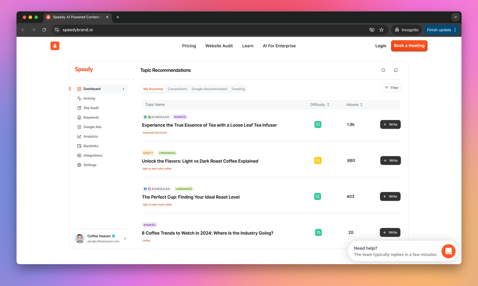
Task: Click the Activity pulse icon in sidebar
Action: [79, 98]
